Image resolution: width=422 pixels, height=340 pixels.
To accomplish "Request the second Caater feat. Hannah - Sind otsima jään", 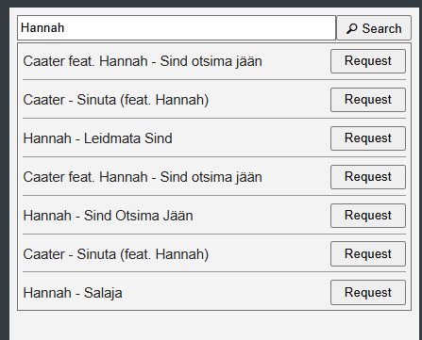I will (x=368, y=177).
